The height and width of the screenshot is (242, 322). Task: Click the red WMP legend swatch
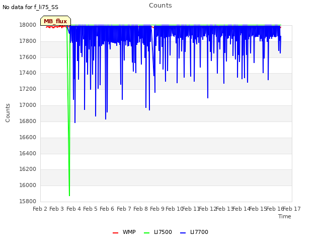(115, 233)
